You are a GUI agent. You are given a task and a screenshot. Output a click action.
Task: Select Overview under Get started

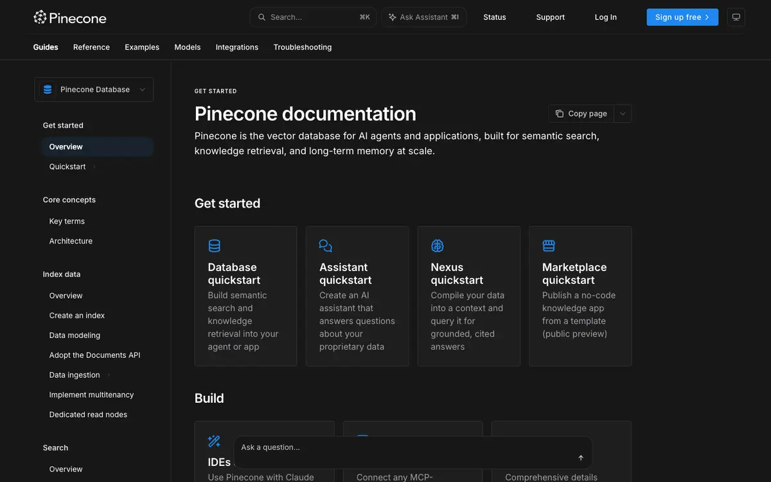click(97, 147)
